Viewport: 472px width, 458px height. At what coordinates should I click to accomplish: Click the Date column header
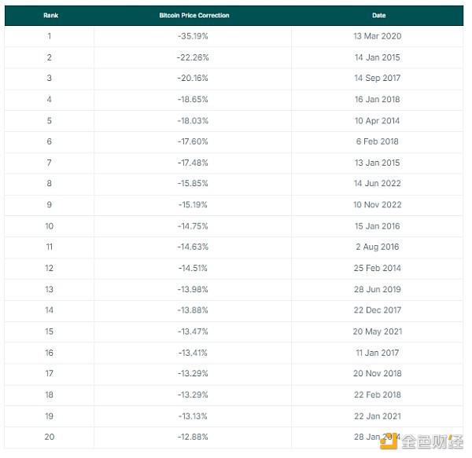point(378,15)
